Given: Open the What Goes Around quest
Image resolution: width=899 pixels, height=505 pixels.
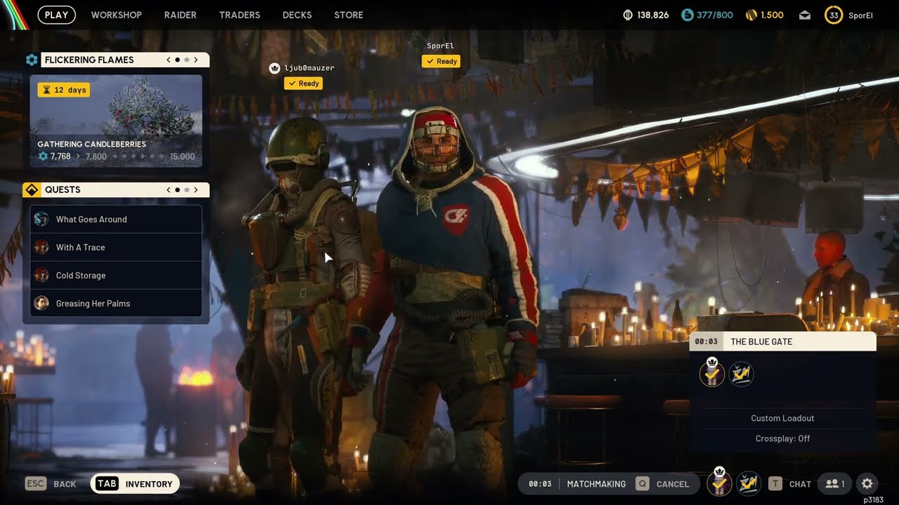Looking at the screenshot, I should (x=116, y=219).
